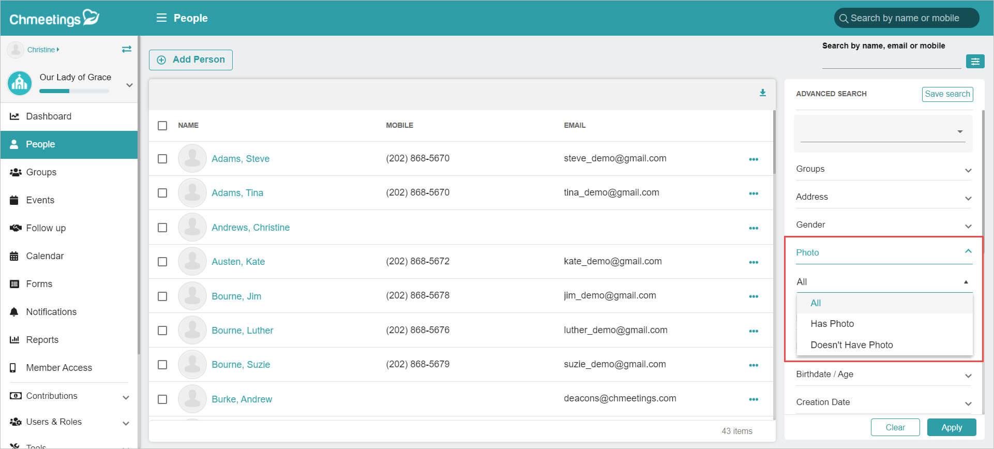
Task: Select the checkbox for Austen, Kate
Action: (x=162, y=262)
